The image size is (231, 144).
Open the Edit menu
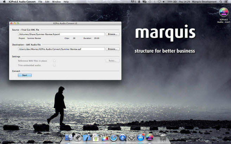[47, 2]
